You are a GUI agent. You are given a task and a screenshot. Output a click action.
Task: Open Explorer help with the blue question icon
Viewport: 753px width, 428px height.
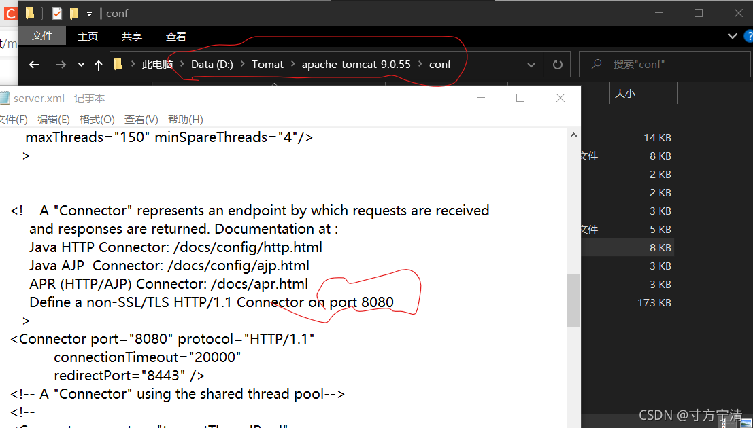pos(748,36)
